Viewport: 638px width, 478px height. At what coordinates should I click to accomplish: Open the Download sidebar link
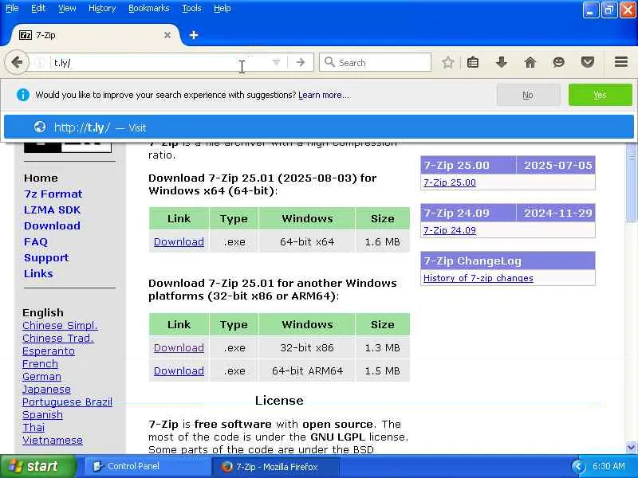click(52, 225)
